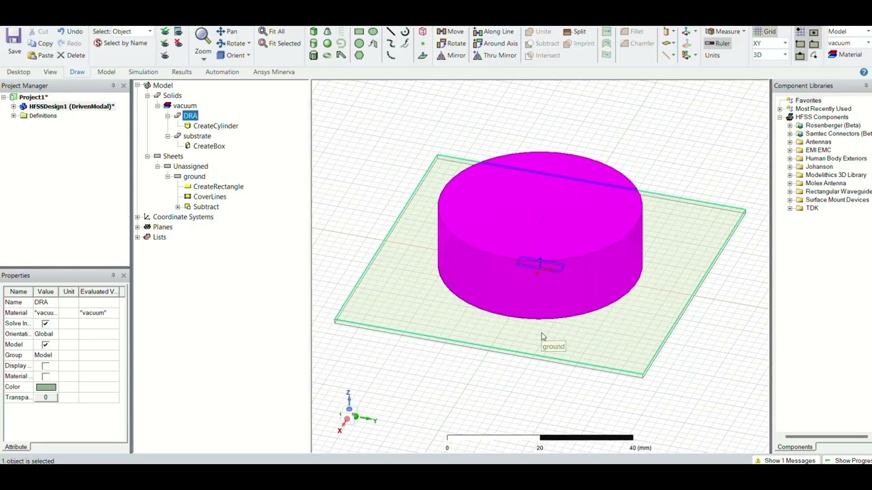This screenshot has width=872, height=490.
Task: Toggle the Model checkbox in Properties
Action: click(x=46, y=344)
